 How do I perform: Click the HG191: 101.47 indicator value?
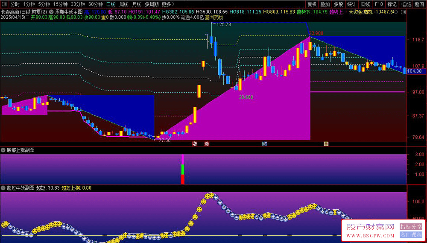click(144, 12)
